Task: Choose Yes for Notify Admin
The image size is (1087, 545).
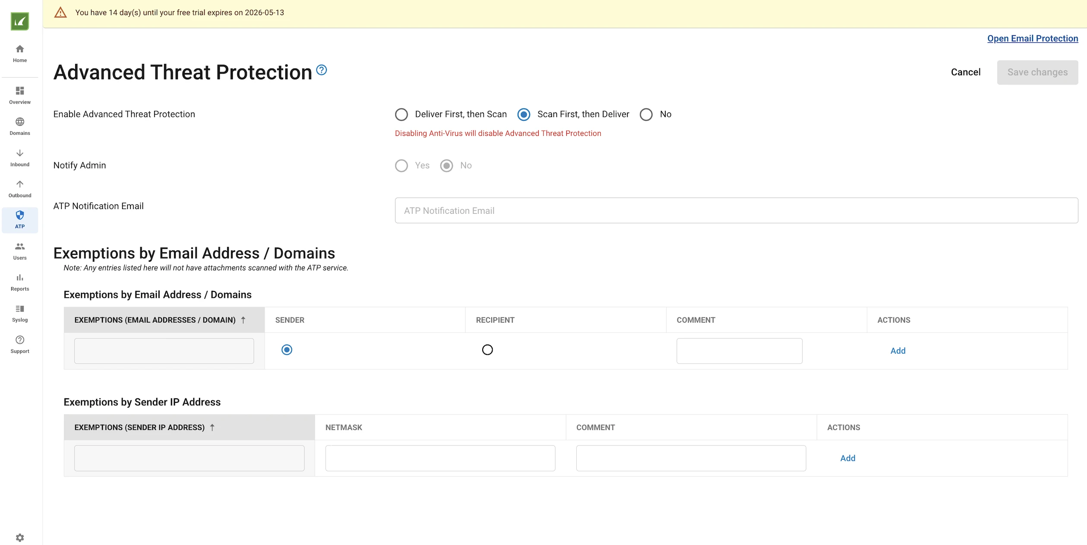Action: pos(401,166)
